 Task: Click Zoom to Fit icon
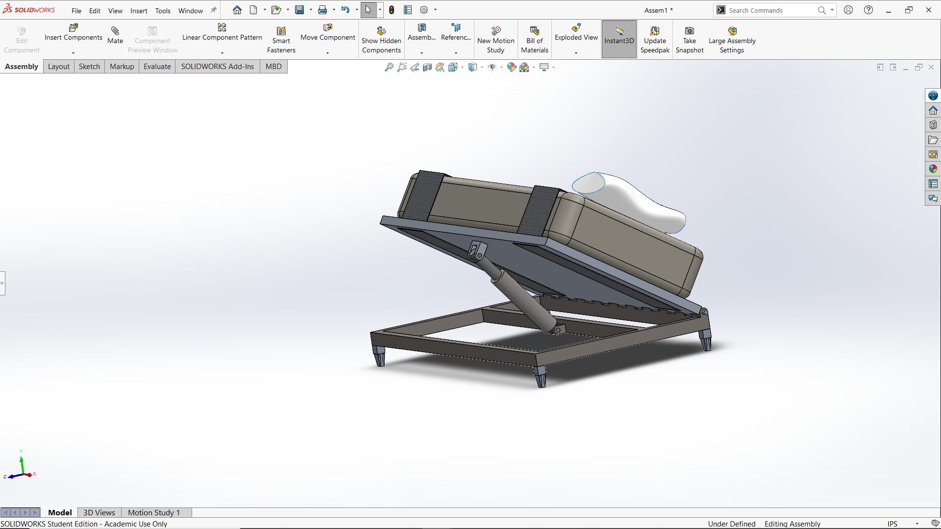click(x=389, y=67)
